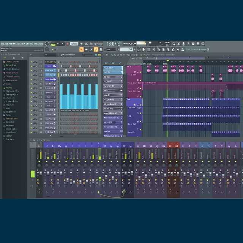The width and height of the screenshot is (243, 243).
Task: Expand the Plugin database browser entry
Action: pos(13,69)
